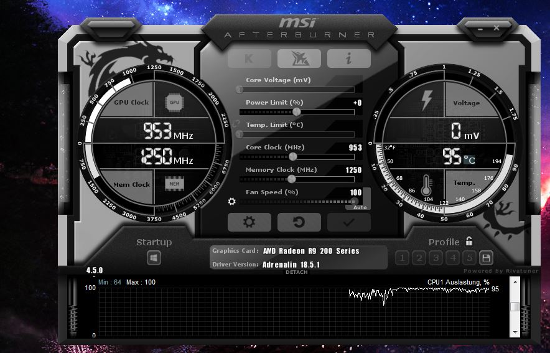This screenshot has width=550, height=353.
Task: Toggle Auto fan speed mode
Action: [x=360, y=207]
